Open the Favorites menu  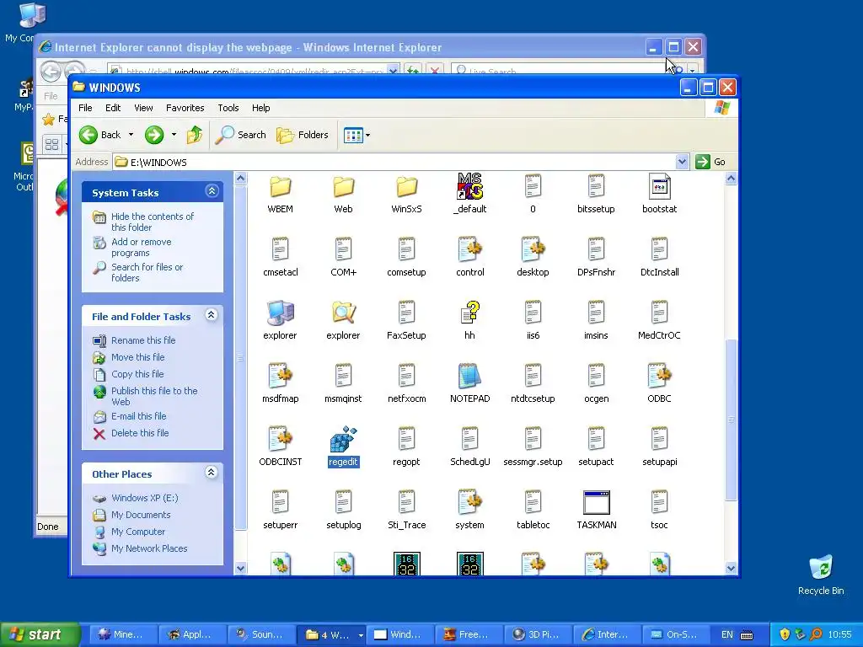(x=185, y=108)
